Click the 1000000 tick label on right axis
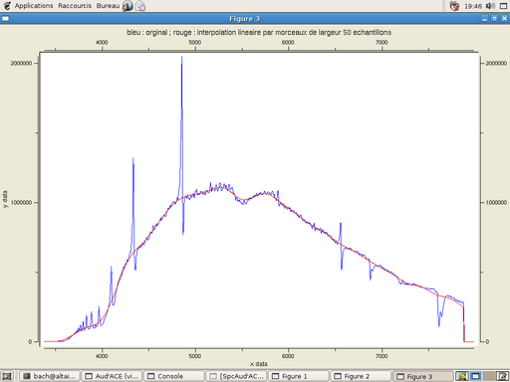 coord(496,202)
